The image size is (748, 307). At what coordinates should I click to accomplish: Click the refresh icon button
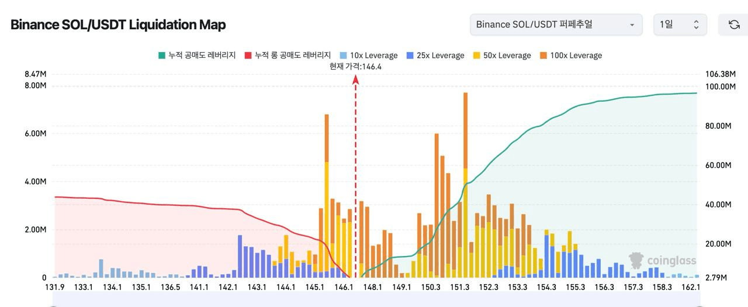(x=734, y=25)
